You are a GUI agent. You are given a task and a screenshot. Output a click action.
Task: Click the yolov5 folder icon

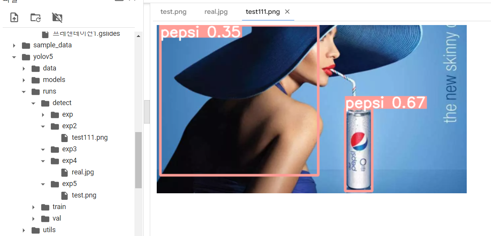point(26,57)
